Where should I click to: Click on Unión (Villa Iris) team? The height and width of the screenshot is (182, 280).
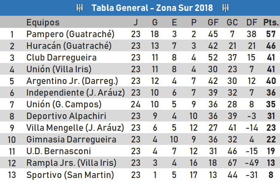pyautogui.click(x=59, y=69)
